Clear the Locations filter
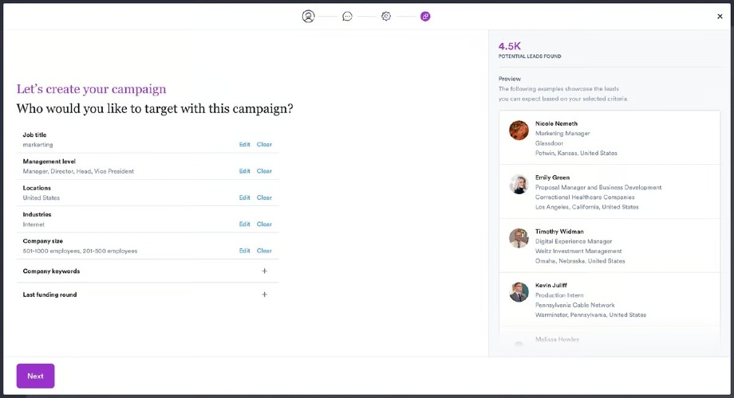 coord(264,197)
